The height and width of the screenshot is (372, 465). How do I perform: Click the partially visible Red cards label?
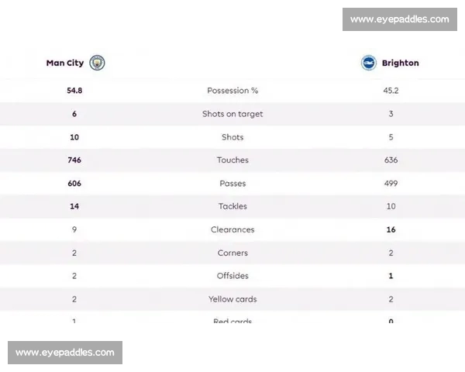click(232, 321)
